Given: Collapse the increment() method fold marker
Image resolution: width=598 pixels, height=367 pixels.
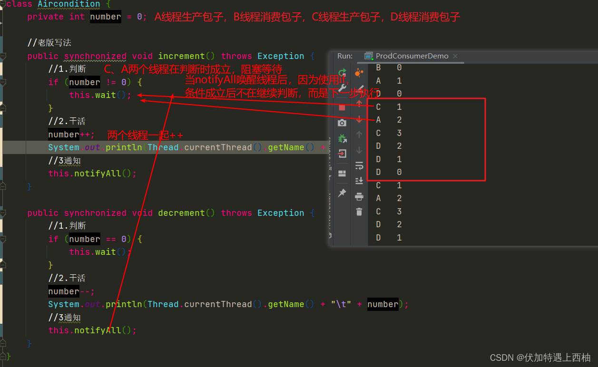Looking at the screenshot, I should click(3, 56).
